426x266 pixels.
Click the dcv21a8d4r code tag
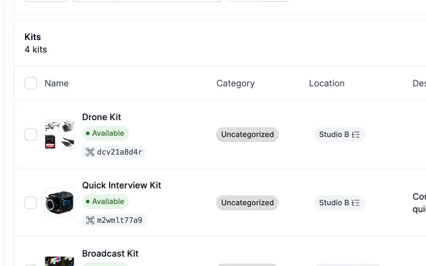click(114, 152)
